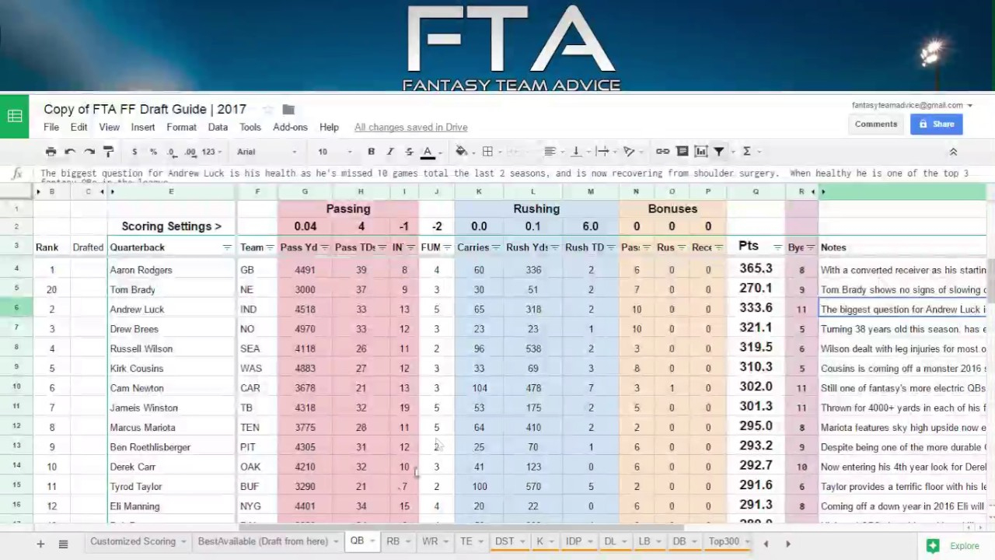Open the Format menu

[x=181, y=127]
